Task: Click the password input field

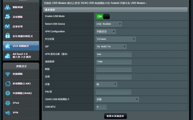Action: (114, 77)
